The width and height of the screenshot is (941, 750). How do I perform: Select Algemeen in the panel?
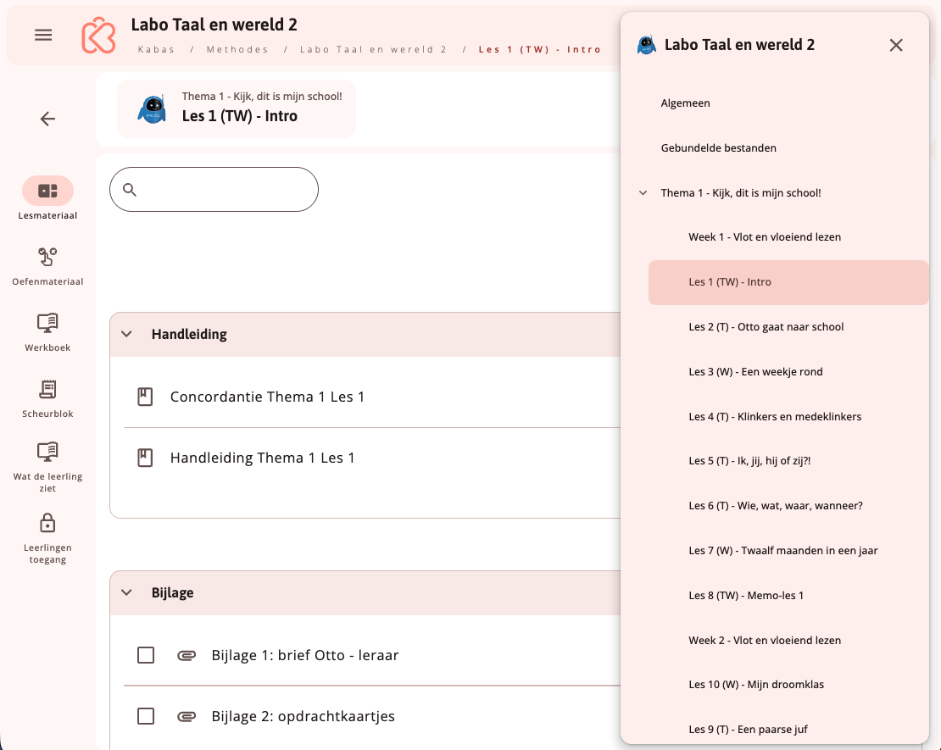pos(685,103)
